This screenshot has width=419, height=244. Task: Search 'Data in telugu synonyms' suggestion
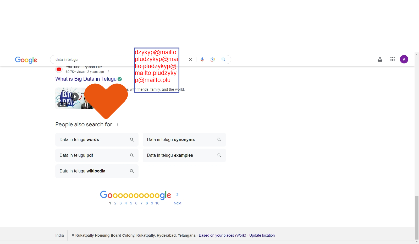point(184,140)
